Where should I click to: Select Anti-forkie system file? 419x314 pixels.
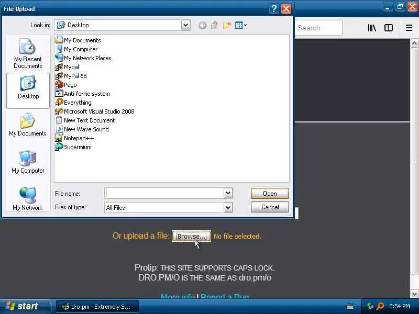[x=82, y=94]
